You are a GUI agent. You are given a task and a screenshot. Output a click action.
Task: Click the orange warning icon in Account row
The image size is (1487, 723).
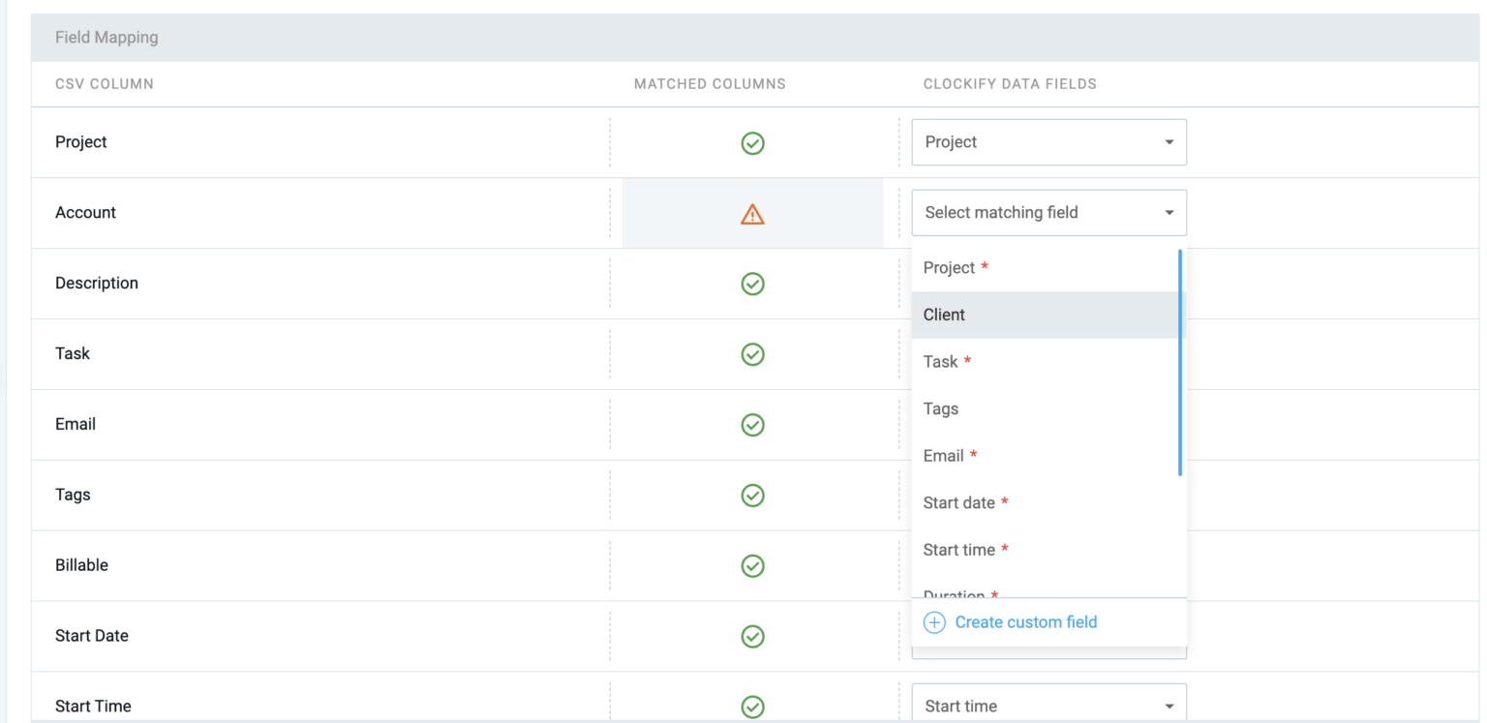coord(752,214)
